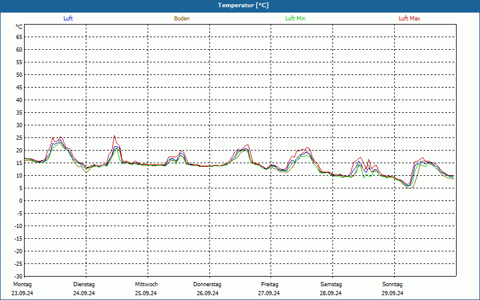Click the 20 y-axis value

point(19,151)
